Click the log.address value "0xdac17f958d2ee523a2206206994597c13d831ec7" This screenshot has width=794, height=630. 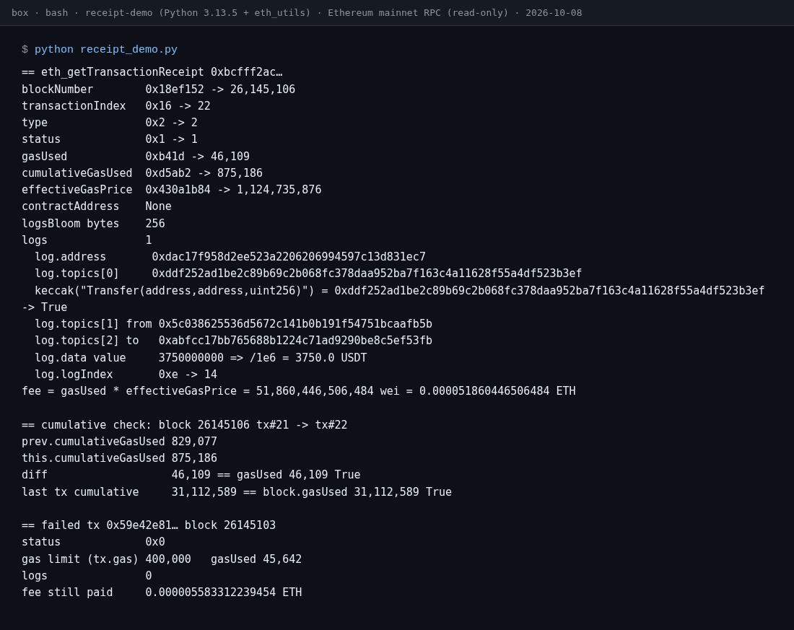coord(289,257)
